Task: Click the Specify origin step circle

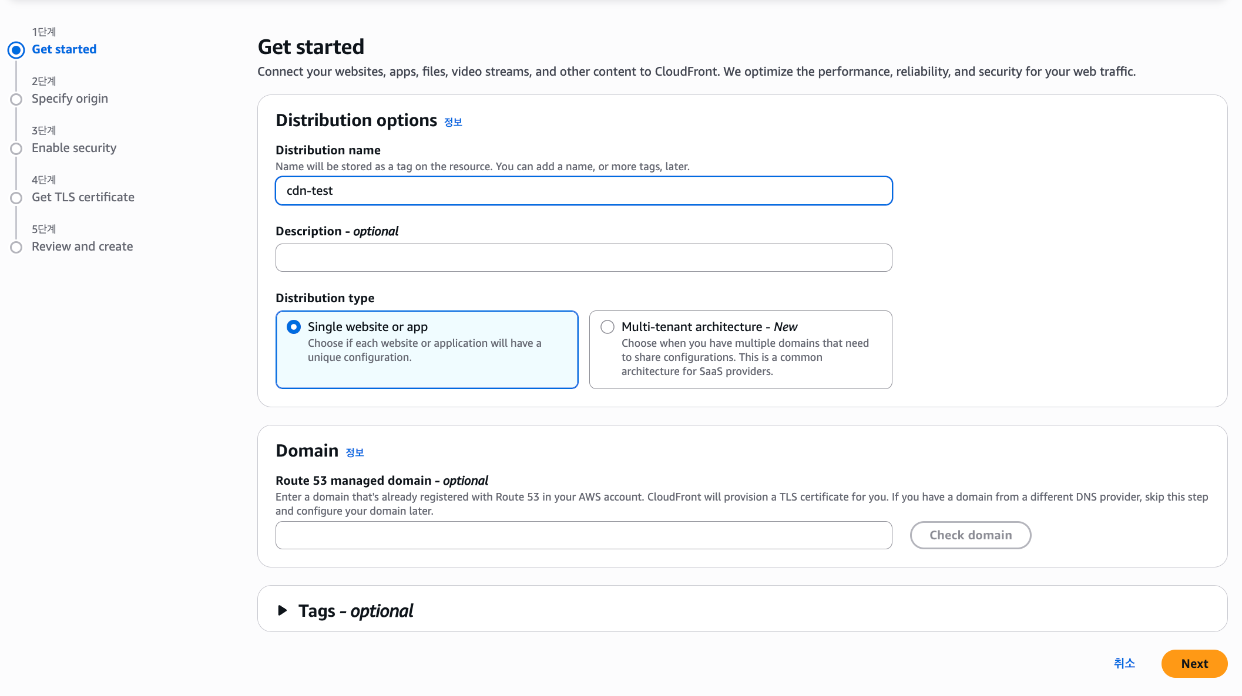Action: pos(16,99)
